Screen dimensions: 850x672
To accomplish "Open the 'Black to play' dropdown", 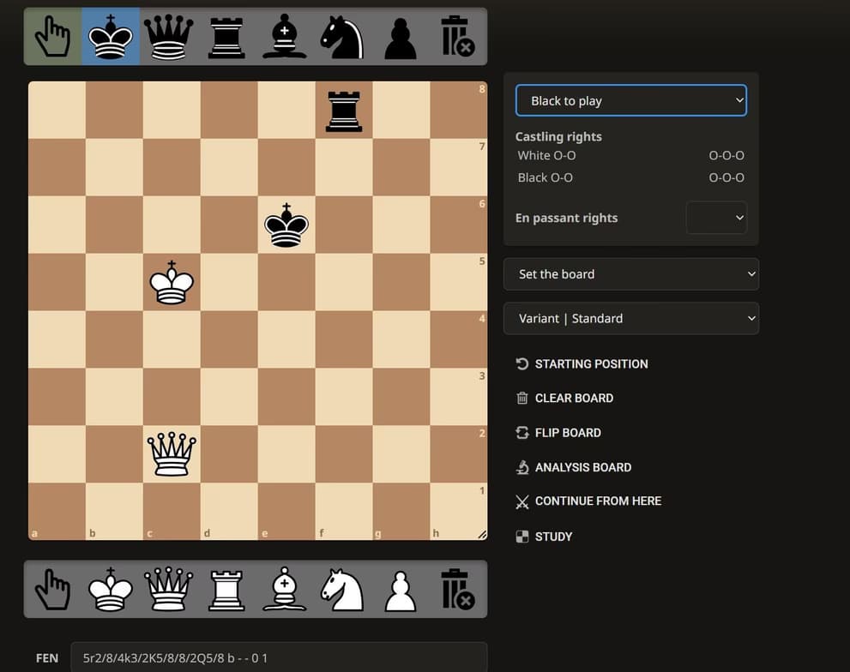I will 630,100.
